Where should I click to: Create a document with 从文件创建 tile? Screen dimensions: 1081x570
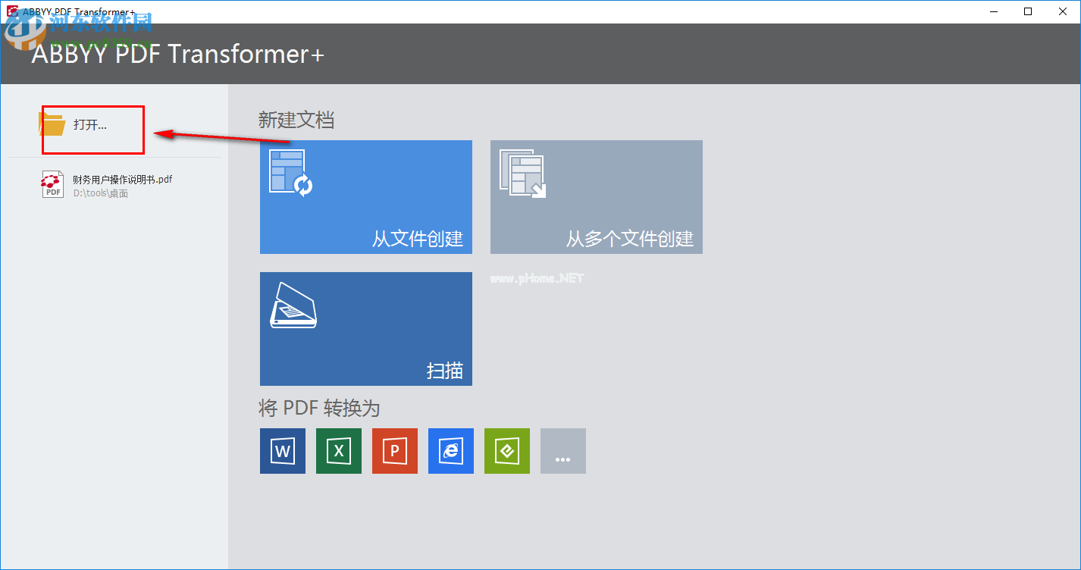[x=366, y=197]
